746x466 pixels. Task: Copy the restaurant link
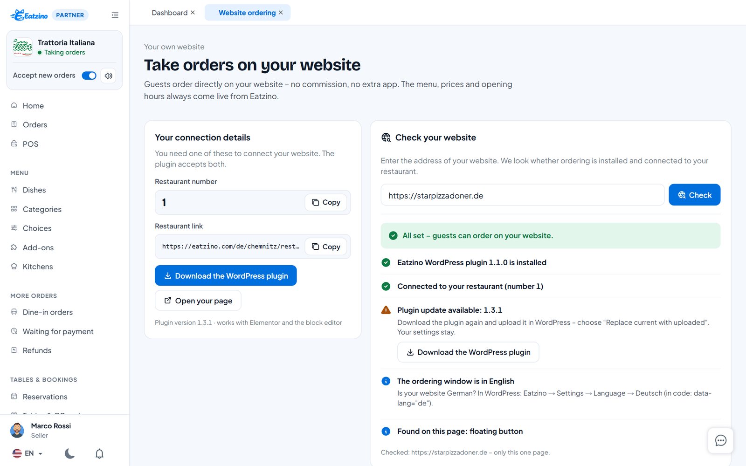coord(326,247)
